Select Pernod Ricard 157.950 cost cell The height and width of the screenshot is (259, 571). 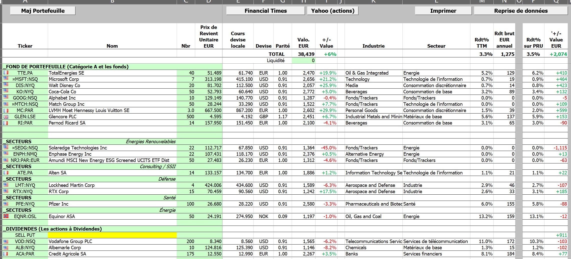[209, 123]
